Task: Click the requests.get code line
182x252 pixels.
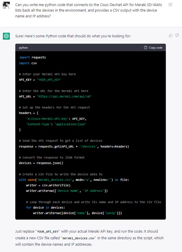Action: pyautogui.click(x=74, y=147)
